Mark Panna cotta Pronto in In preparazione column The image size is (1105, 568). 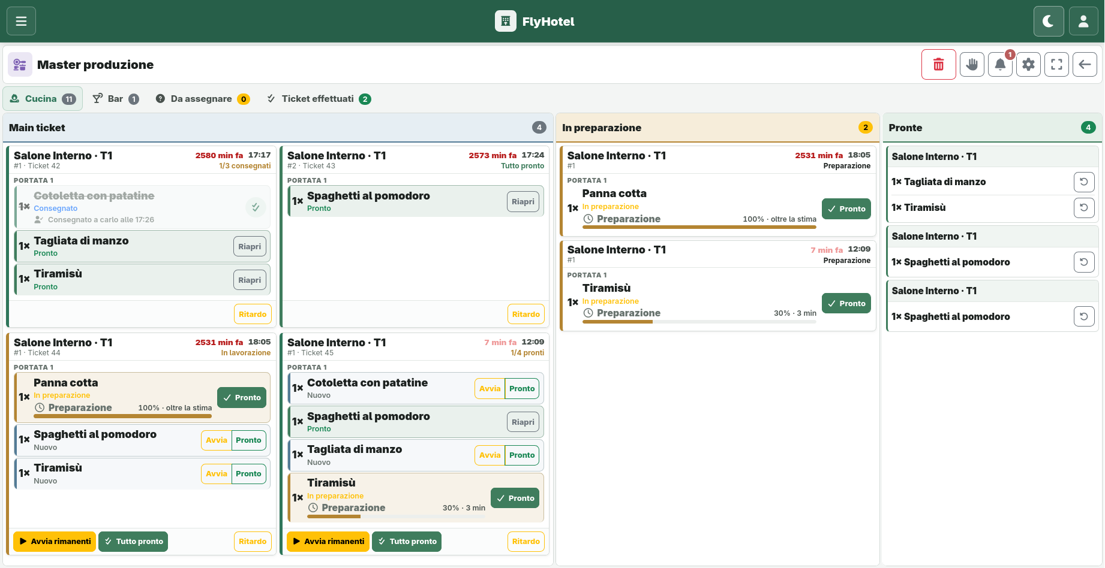[x=846, y=209]
